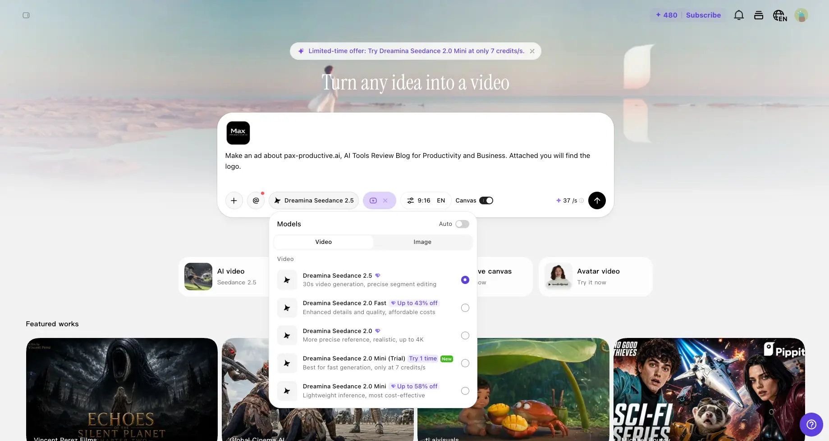Click into the prompt text field

(415, 161)
